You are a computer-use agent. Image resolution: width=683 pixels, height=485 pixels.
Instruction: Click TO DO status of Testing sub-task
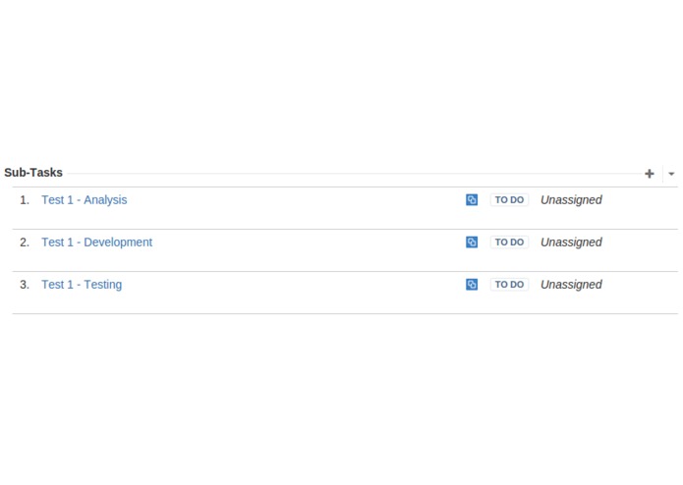click(x=509, y=284)
